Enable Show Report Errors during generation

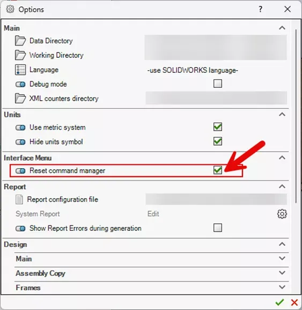(218, 228)
